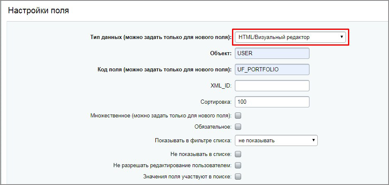Click the 'XML_ID:' label text

tap(221, 85)
